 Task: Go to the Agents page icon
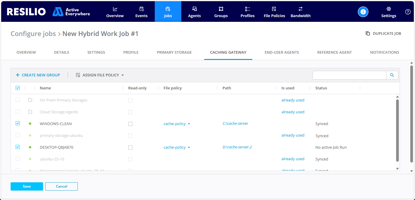pos(195,9)
